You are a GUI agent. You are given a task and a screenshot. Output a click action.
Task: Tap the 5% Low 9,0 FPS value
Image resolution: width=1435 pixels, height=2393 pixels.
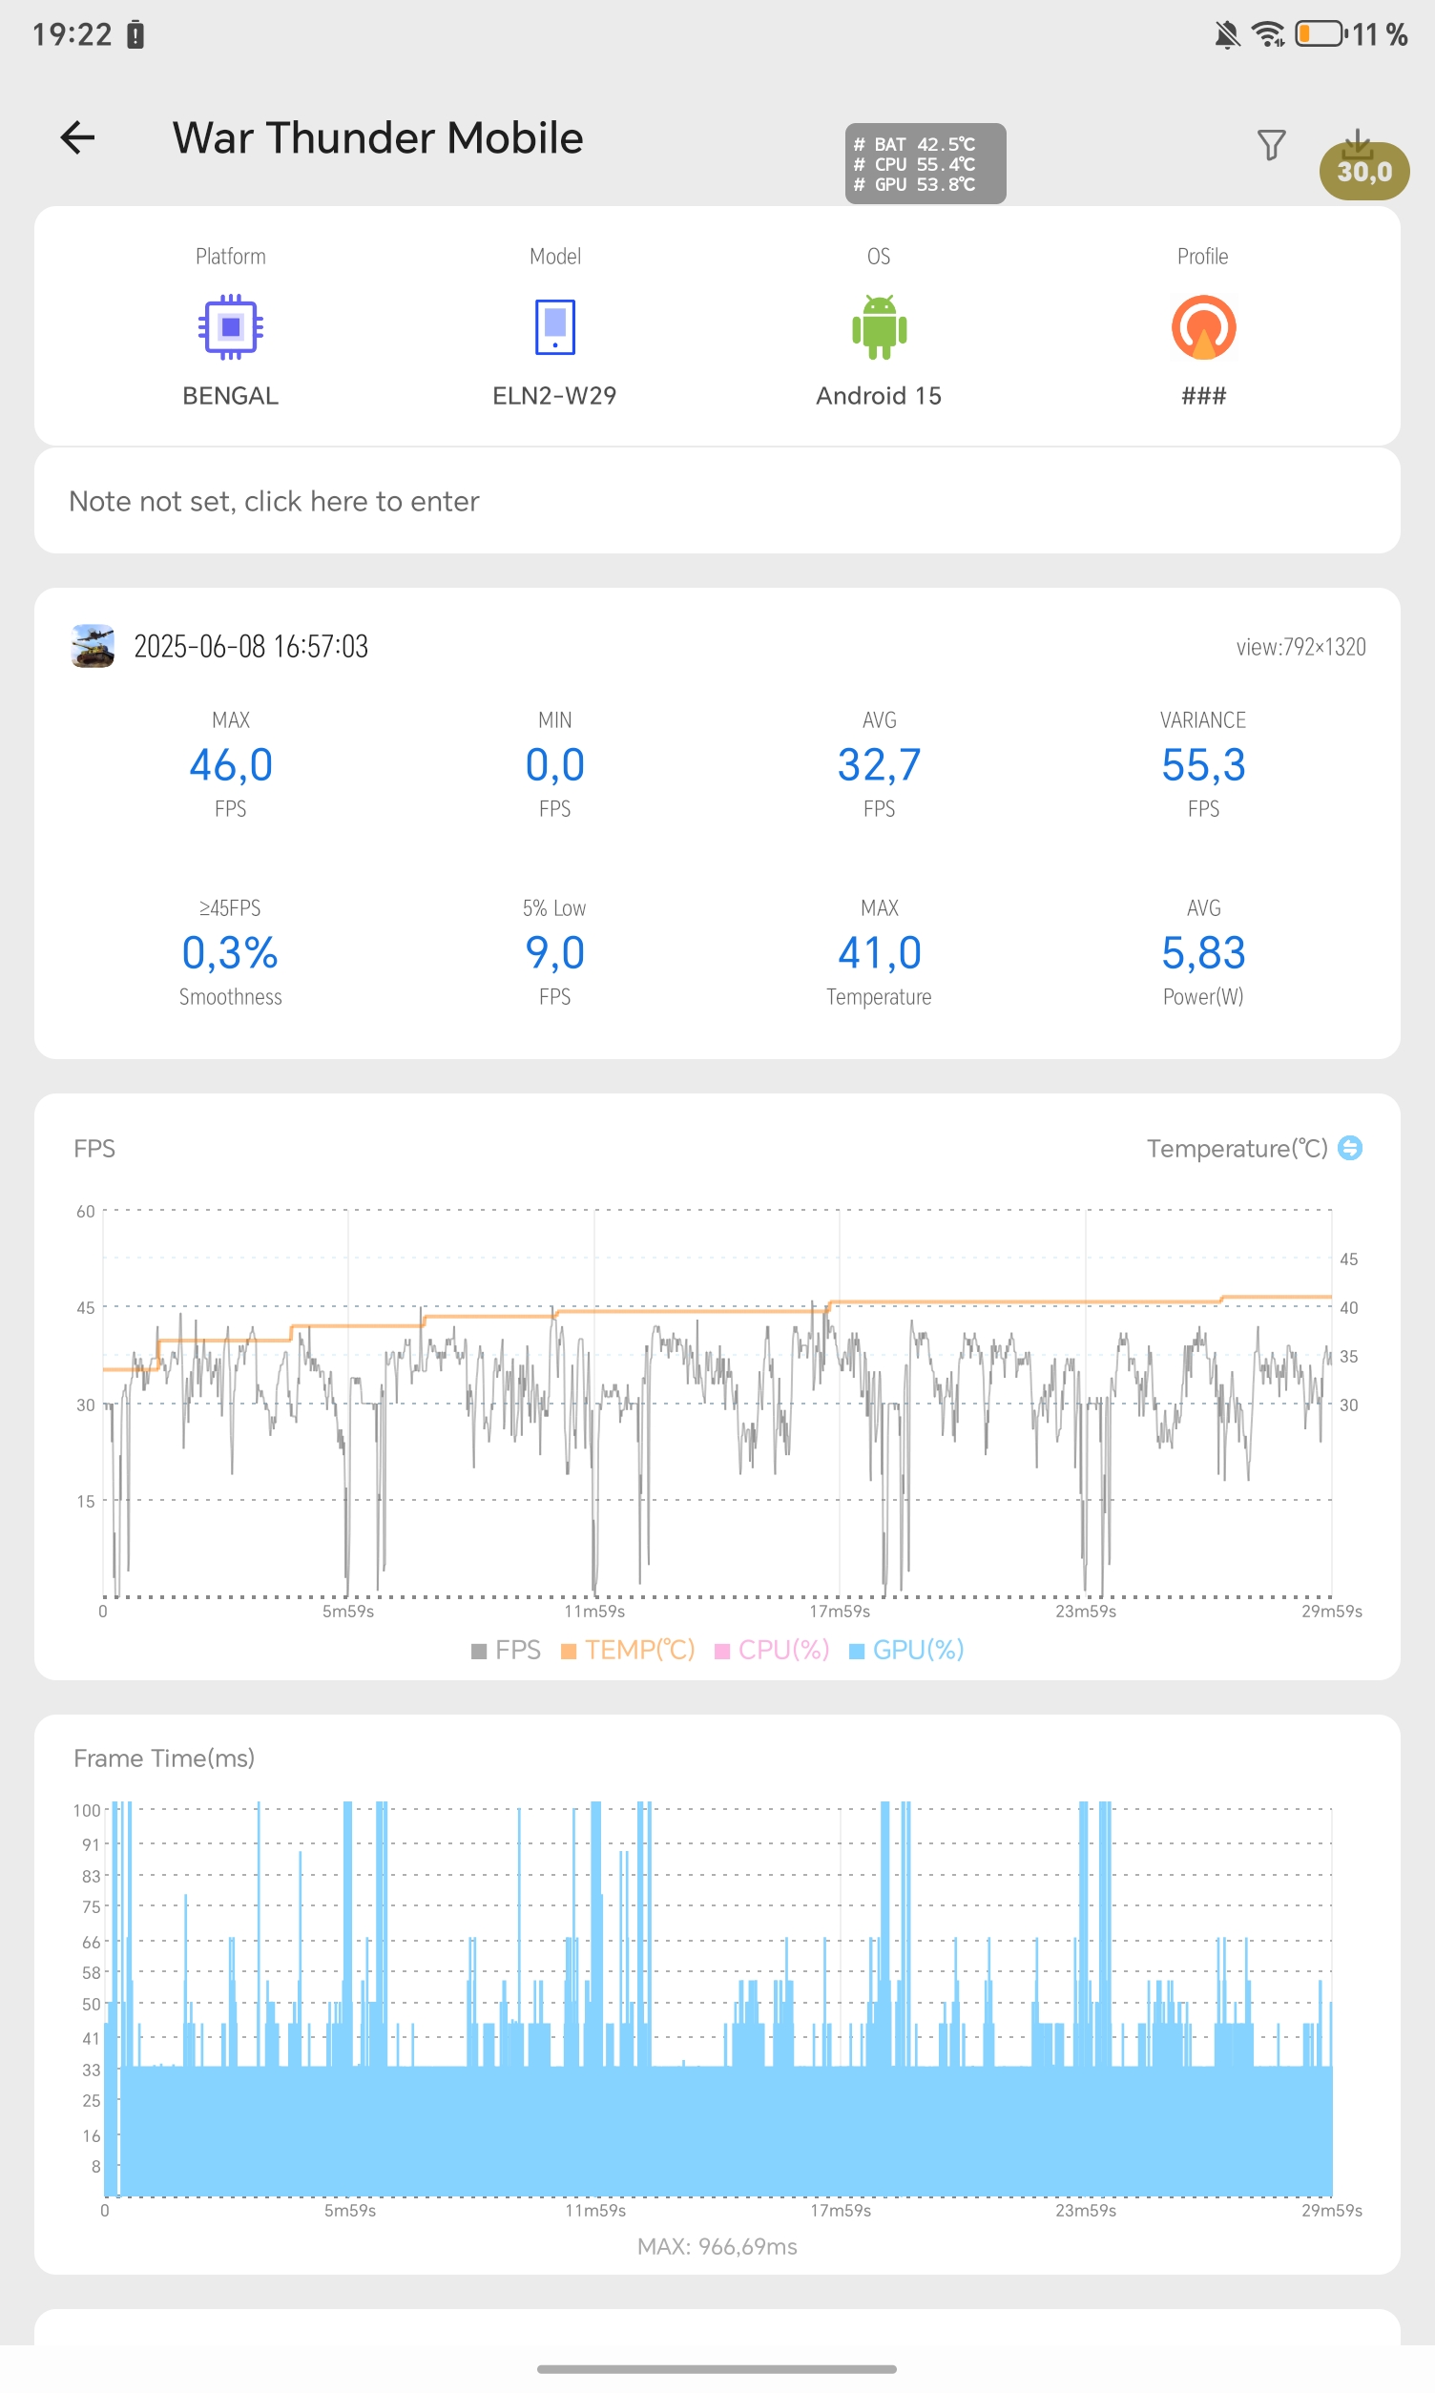pyautogui.click(x=555, y=952)
